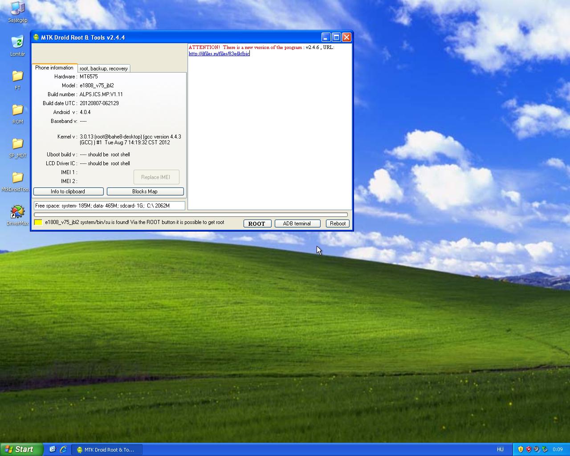Click the model value e1808_v75_jbl2
The width and height of the screenshot is (570, 456).
(x=97, y=85)
